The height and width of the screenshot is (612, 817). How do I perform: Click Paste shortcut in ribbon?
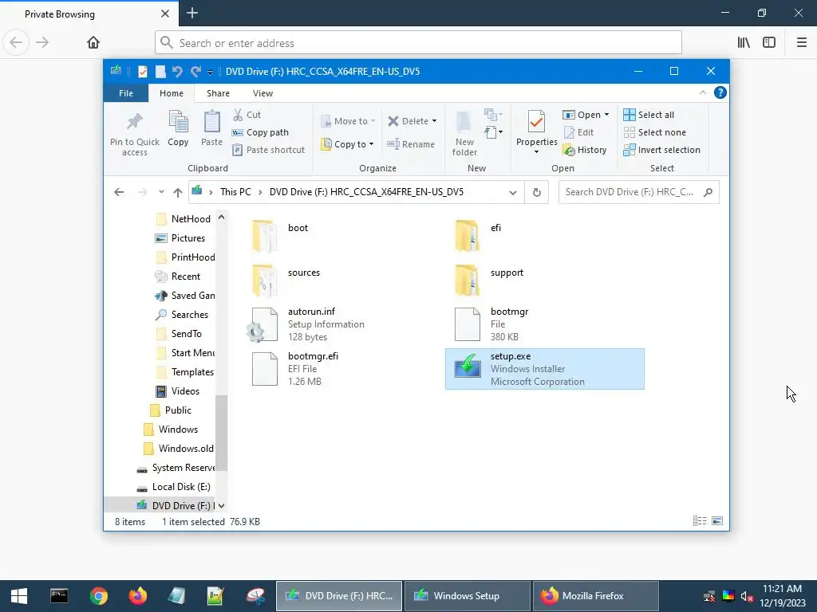pyautogui.click(x=268, y=150)
